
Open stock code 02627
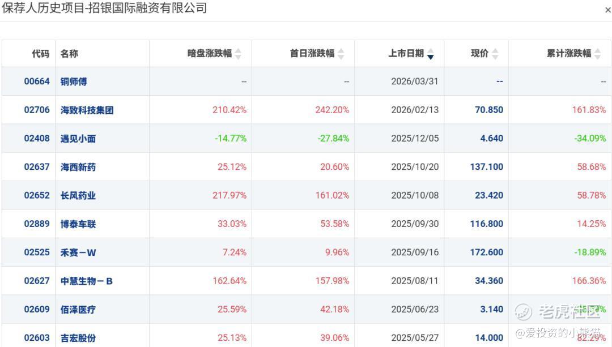37,281
